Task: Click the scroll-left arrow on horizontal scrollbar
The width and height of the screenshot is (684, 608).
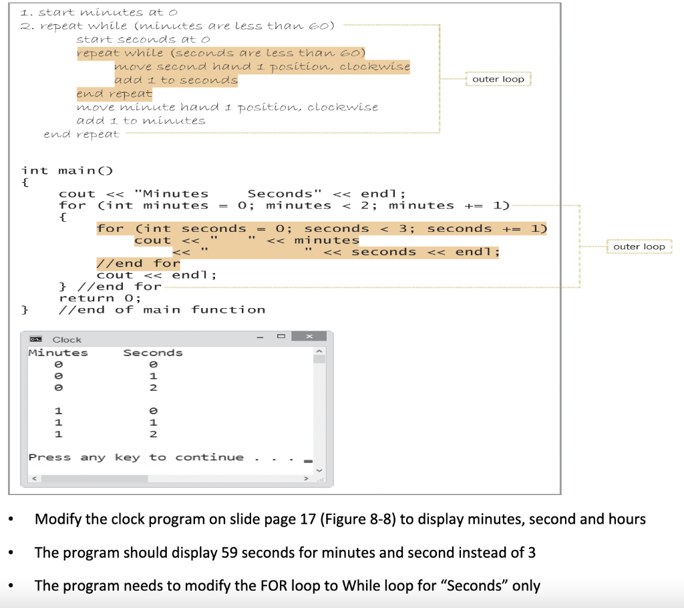Action: coord(33,479)
